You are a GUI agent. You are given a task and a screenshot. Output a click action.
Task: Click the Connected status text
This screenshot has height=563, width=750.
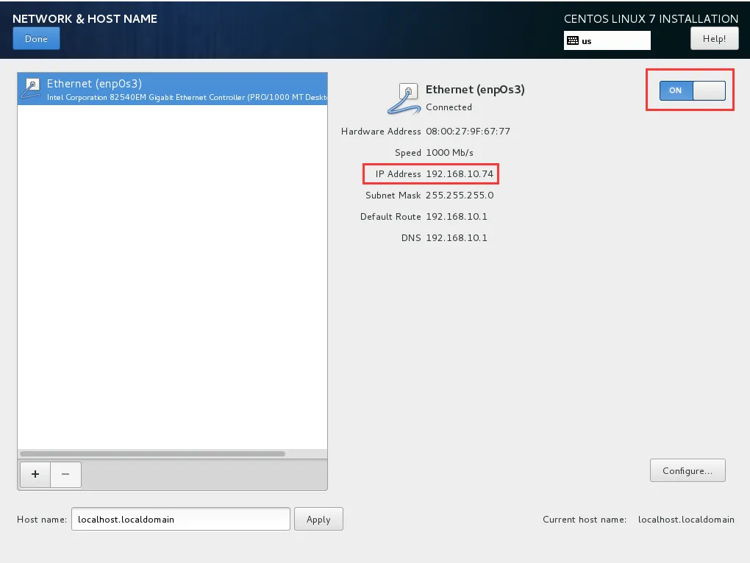(x=449, y=107)
